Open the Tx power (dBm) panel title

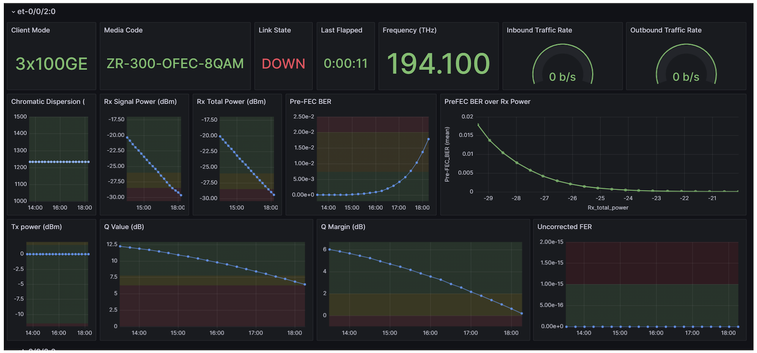point(36,227)
